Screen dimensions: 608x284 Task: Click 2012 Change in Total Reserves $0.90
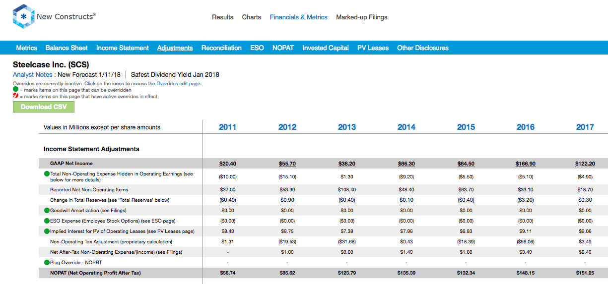point(287,200)
